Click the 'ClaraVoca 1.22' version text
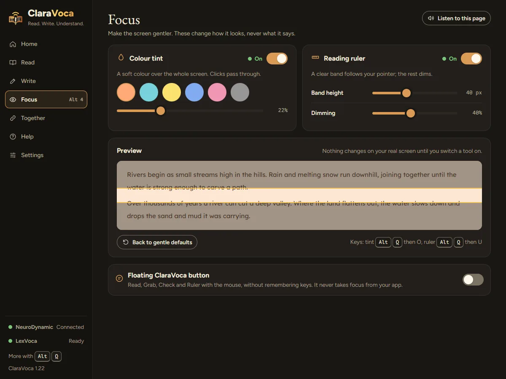This screenshot has height=379, width=506. pyautogui.click(x=27, y=368)
